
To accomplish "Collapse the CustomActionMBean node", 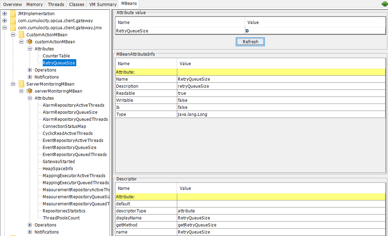I will [13, 35].
